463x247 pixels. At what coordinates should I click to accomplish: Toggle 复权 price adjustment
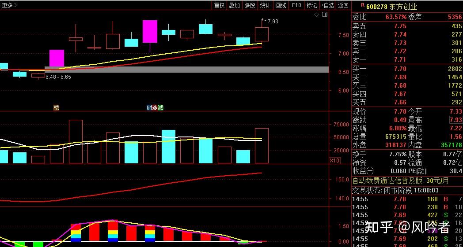pos(219,5)
